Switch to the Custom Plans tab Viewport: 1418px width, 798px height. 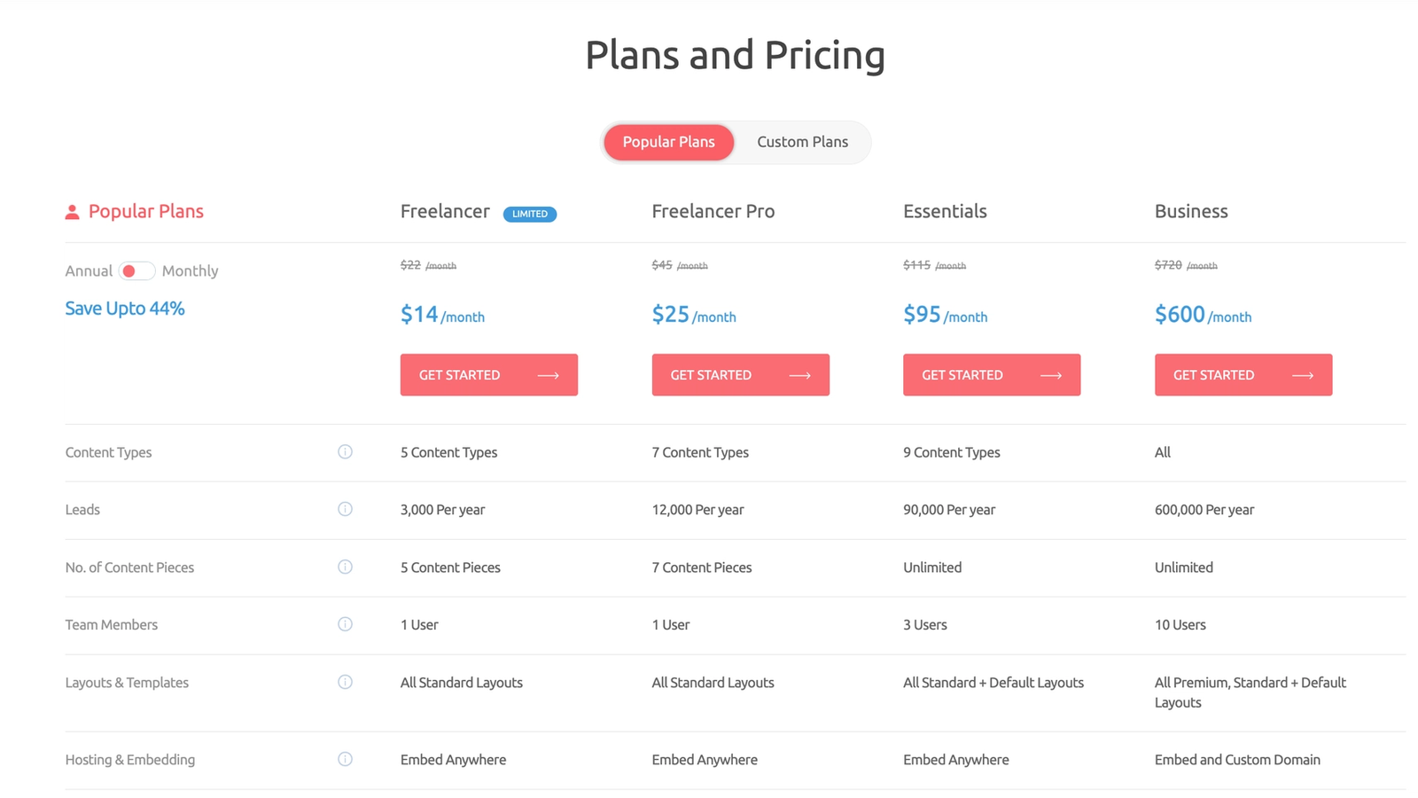click(x=801, y=142)
